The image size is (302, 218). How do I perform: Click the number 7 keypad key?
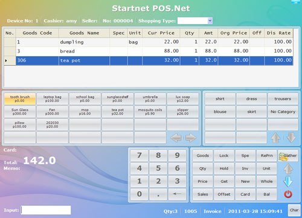click(x=139, y=155)
